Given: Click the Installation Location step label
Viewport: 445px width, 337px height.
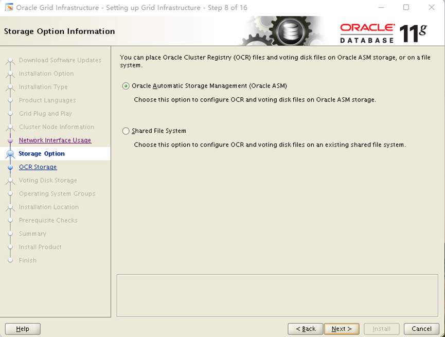Looking at the screenshot, I should [49, 207].
